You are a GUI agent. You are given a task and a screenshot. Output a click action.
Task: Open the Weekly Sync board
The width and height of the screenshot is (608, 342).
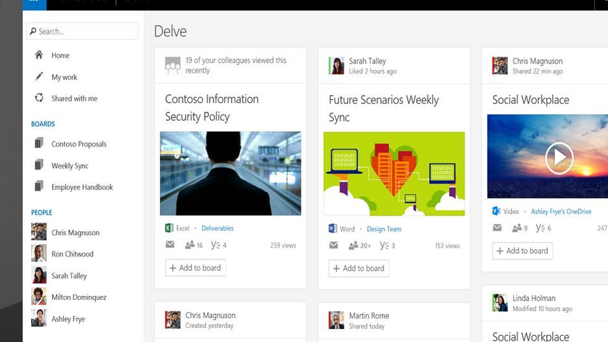(70, 165)
